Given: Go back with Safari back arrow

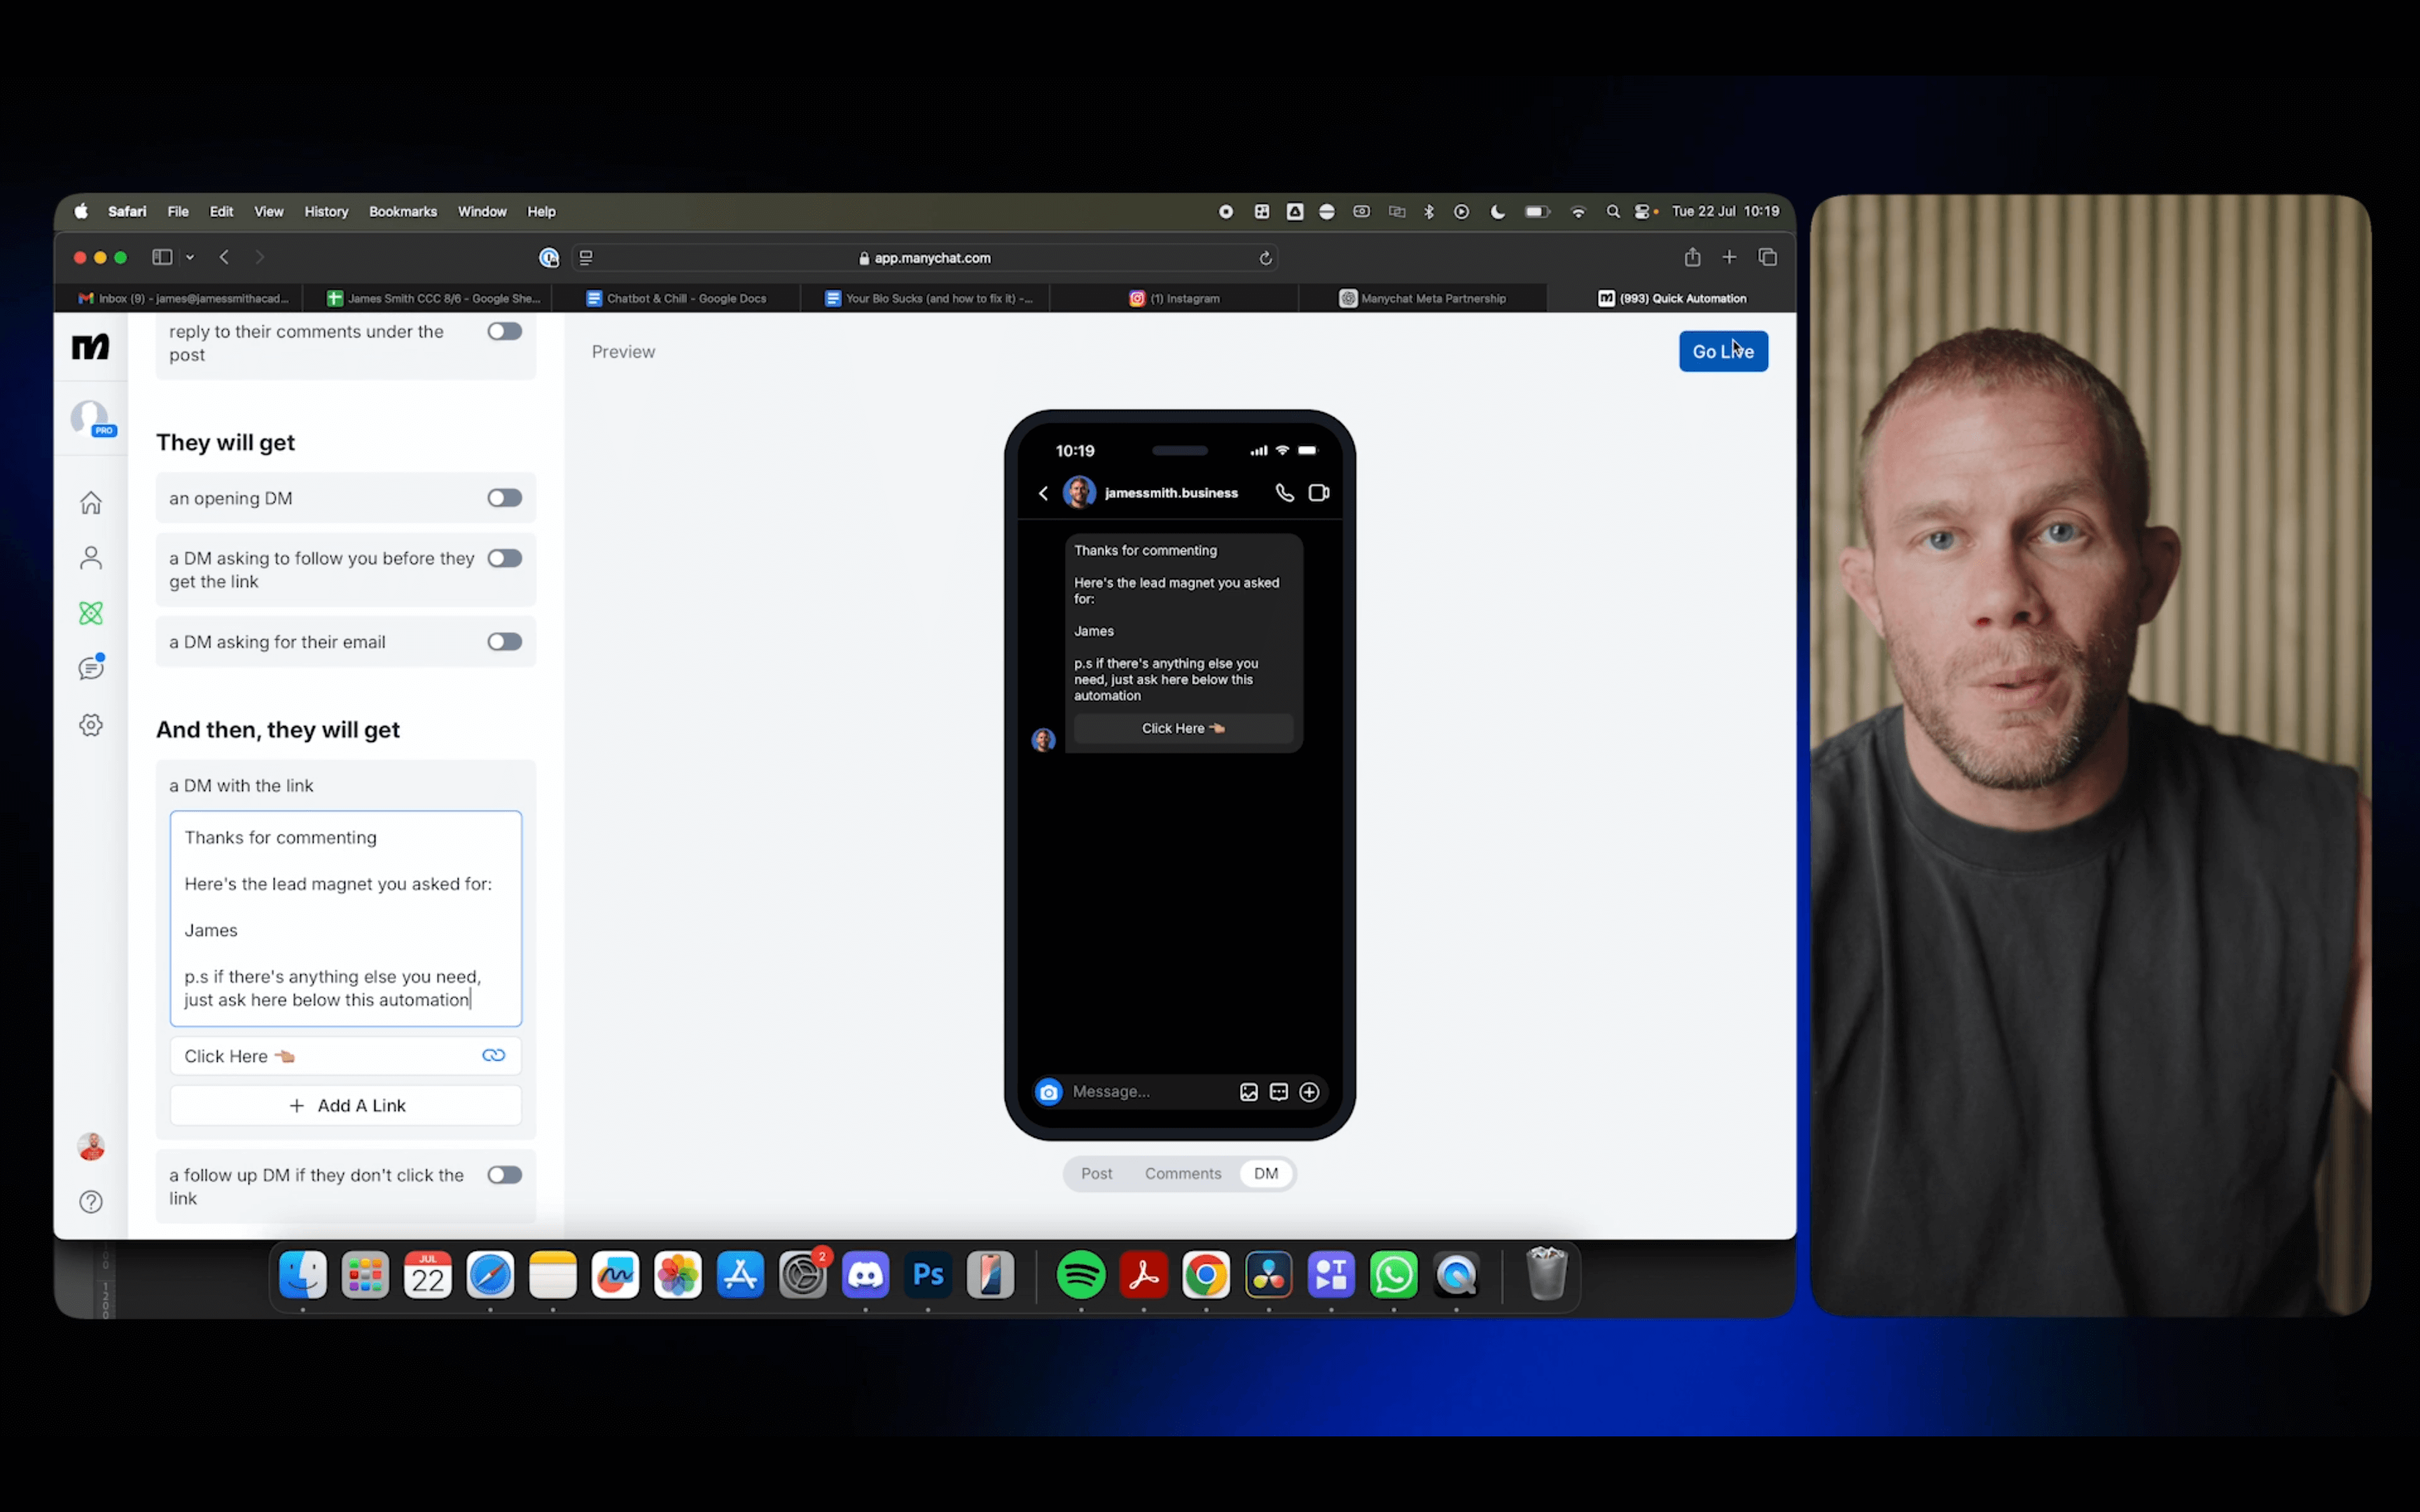Looking at the screenshot, I should [225, 257].
